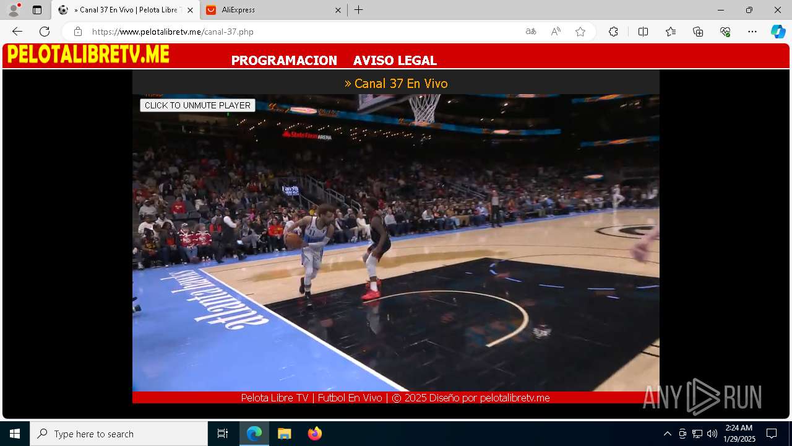Open tab actions menu icon
The height and width of the screenshot is (446, 792).
point(37,10)
